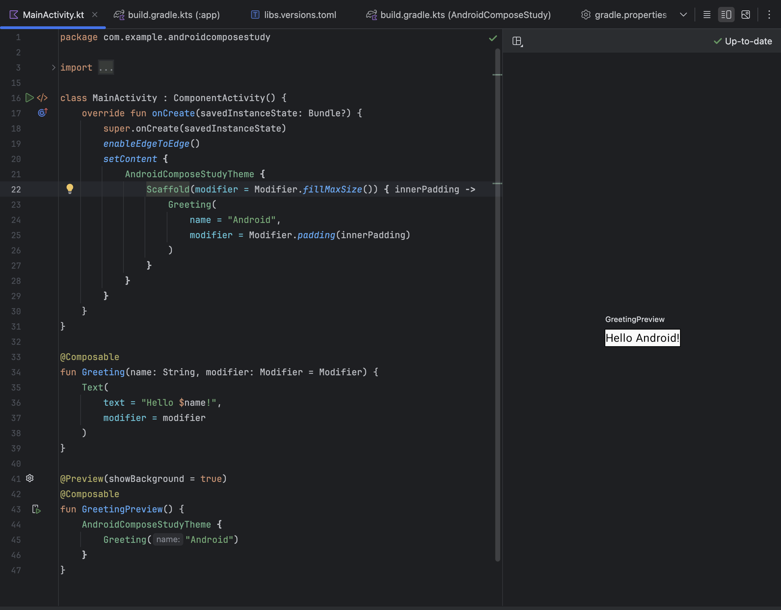
Task: Open build.gradle.kts (:app) tab
Action: point(167,15)
